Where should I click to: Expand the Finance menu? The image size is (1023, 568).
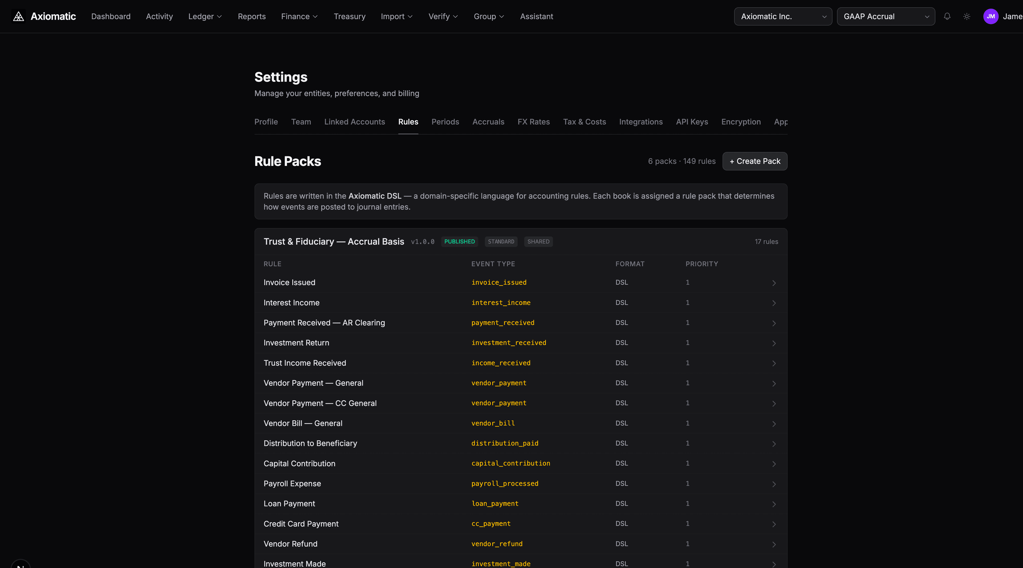point(299,16)
